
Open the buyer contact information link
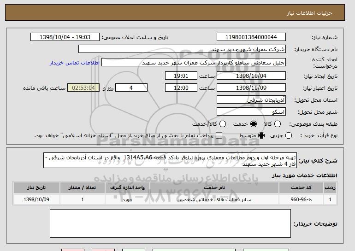75,63
